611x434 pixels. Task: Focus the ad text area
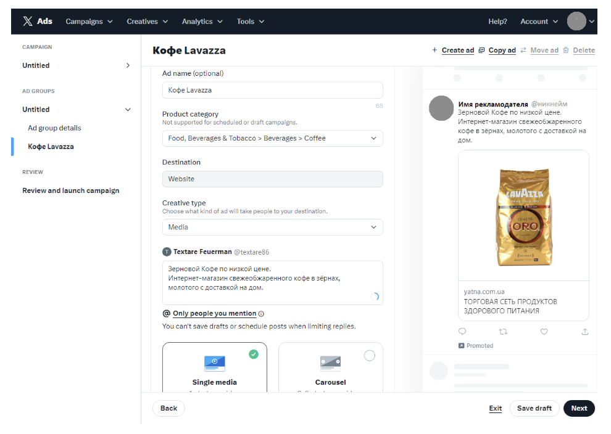point(272,282)
